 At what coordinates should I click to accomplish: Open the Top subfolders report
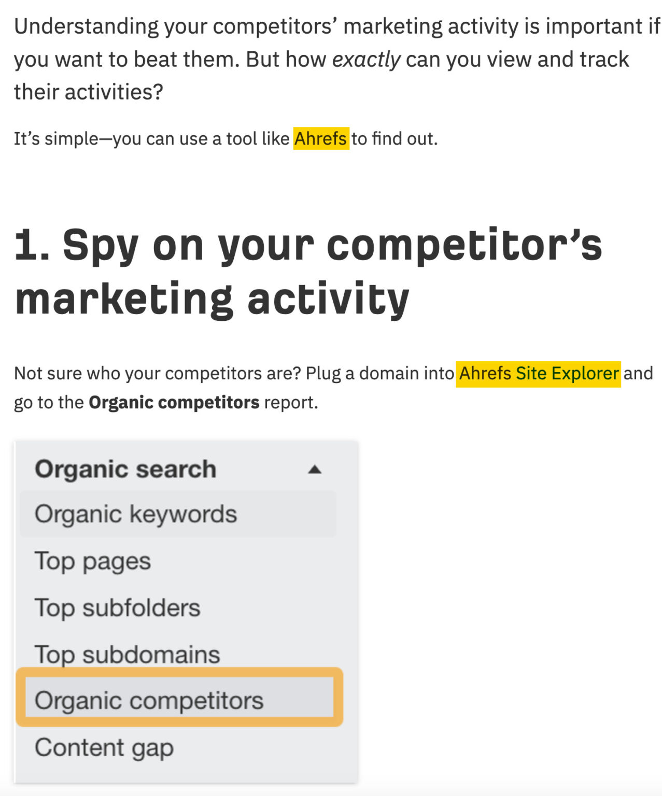[117, 607]
